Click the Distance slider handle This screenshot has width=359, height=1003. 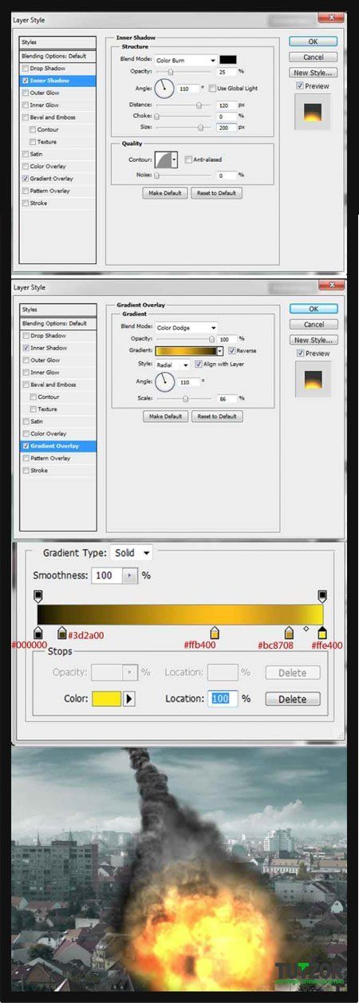tap(199, 105)
